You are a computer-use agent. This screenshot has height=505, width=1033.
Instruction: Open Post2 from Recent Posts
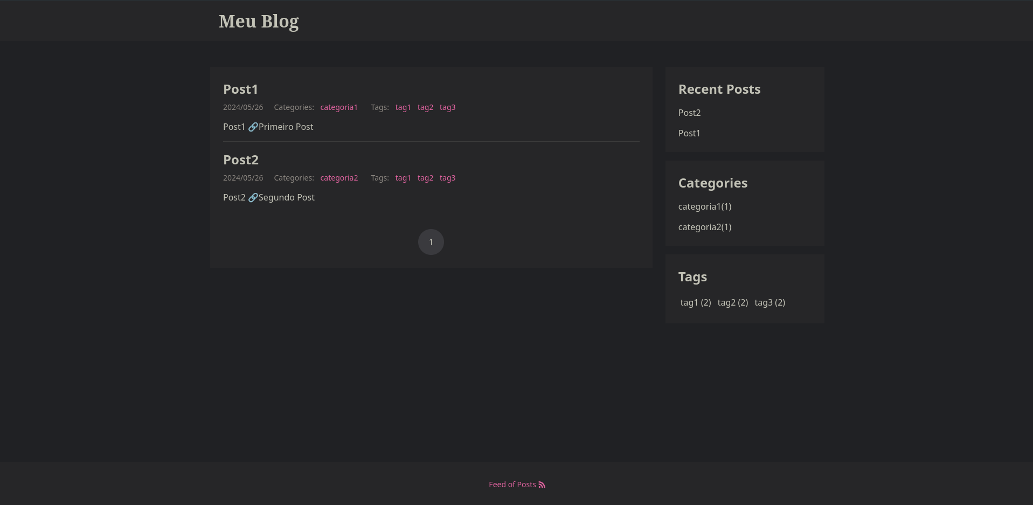689,113
